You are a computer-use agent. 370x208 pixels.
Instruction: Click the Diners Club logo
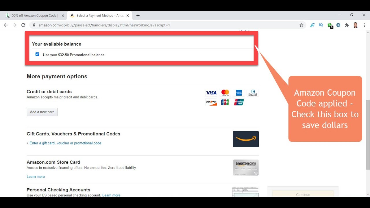(253, 93)
